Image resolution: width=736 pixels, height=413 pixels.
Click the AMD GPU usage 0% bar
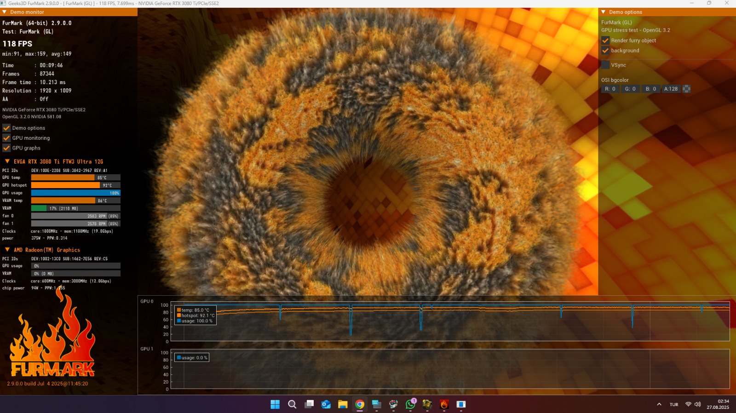[x=76, y=266]
